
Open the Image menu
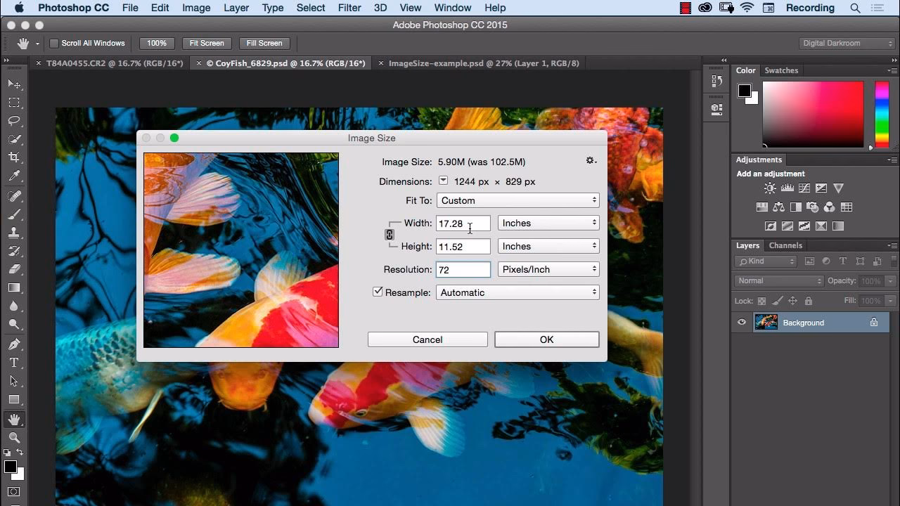(x=196, y=8)
